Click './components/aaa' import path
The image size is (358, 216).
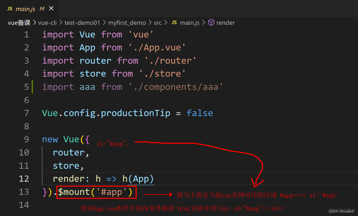tap(176, 87)
